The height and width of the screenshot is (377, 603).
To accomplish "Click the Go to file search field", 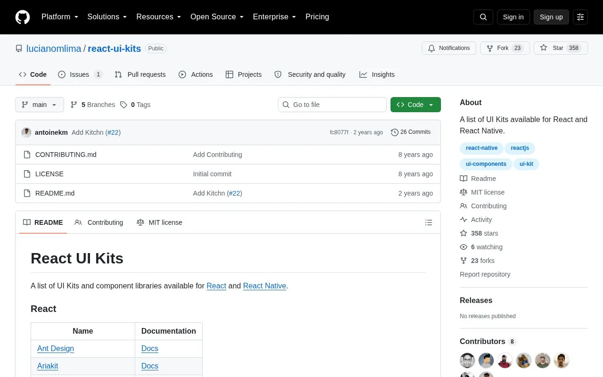I will pyautogui.click(x=332, y=105).
